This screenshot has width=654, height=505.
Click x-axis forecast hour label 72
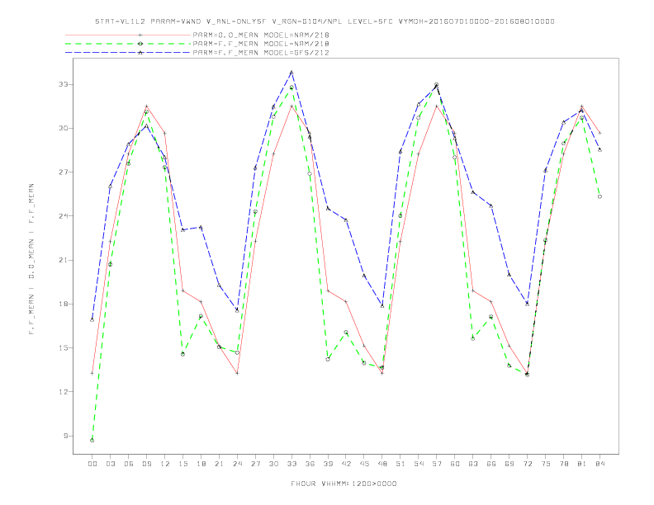[527, 464]
